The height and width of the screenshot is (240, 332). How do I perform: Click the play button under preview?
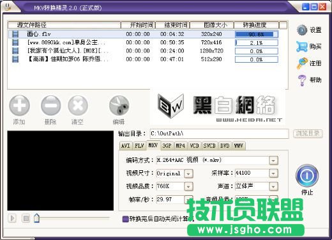coord(12,218)
